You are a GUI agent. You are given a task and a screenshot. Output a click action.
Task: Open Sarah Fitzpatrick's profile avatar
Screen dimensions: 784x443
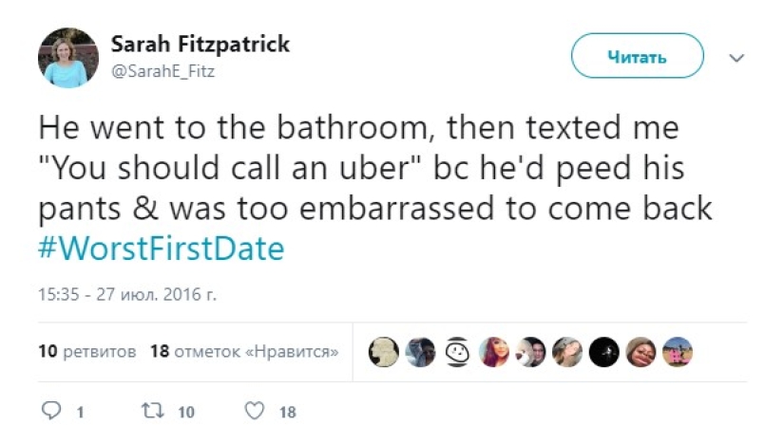[68, 58]
